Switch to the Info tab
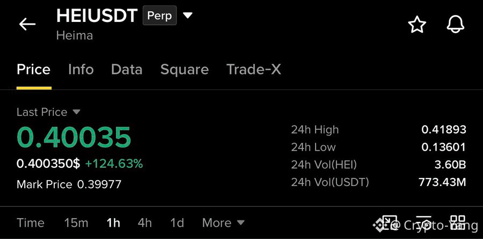483x239 pixels. coord(81,70)
